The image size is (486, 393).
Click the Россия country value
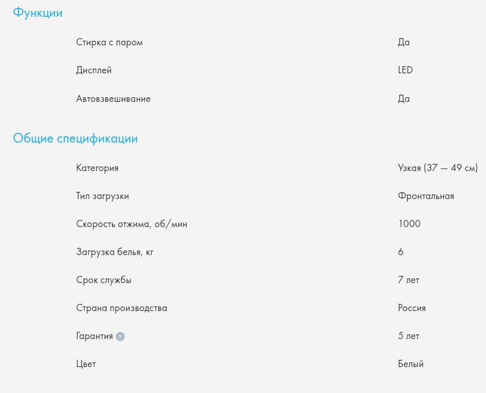pos(412,308)
